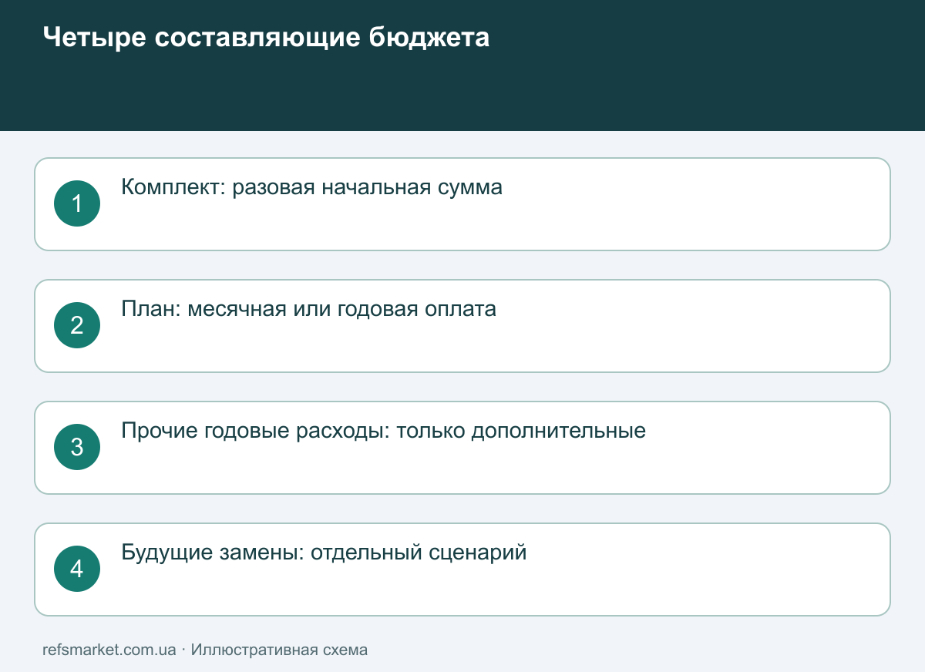
Task: Select the number 2 circle badge
Action: [77, 325]
